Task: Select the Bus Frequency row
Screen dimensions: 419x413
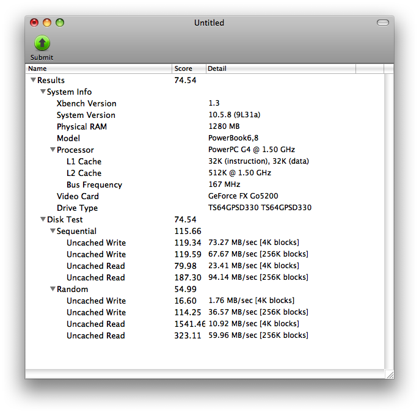Action: click(205, 185)
